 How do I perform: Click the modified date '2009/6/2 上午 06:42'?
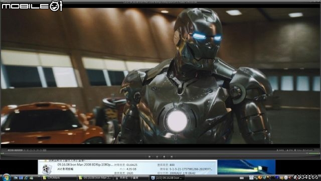point(182,173)
